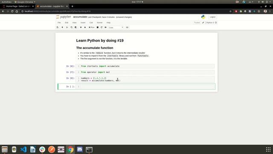Reload the current page
Image resolution: width=273 pixels, height=154 pixels.
click(12, 12)
